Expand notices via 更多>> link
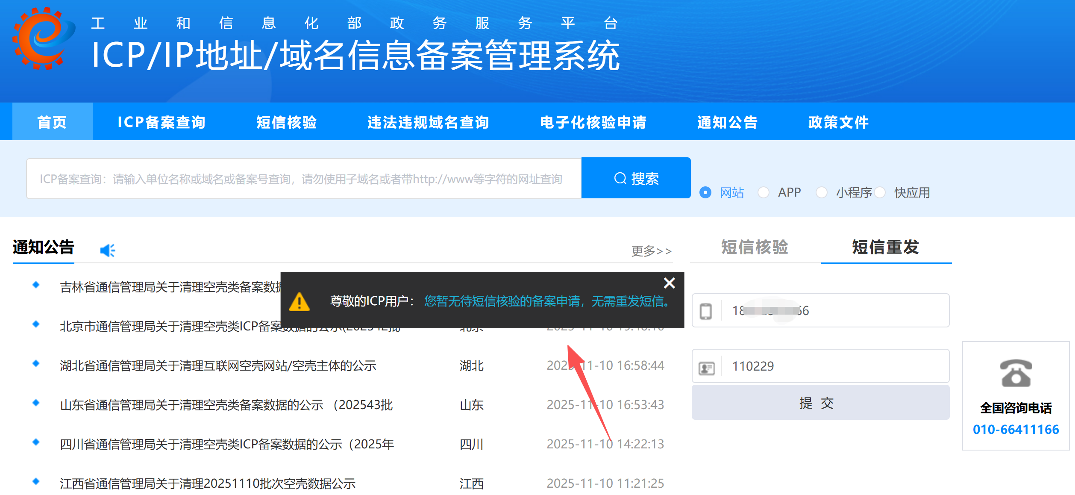 651,251
